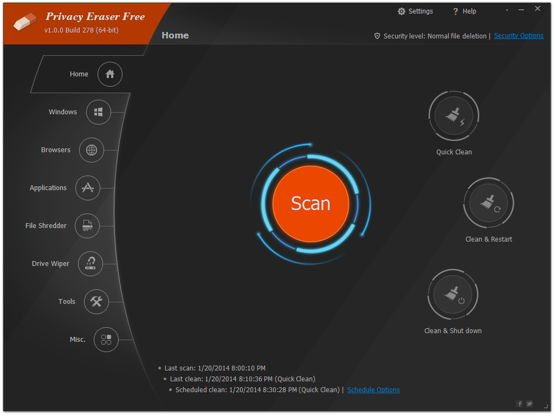This screenshot has width=555, height=416.
Task: Select the Tools wrench icon
Action: click(x=96, y=301)
